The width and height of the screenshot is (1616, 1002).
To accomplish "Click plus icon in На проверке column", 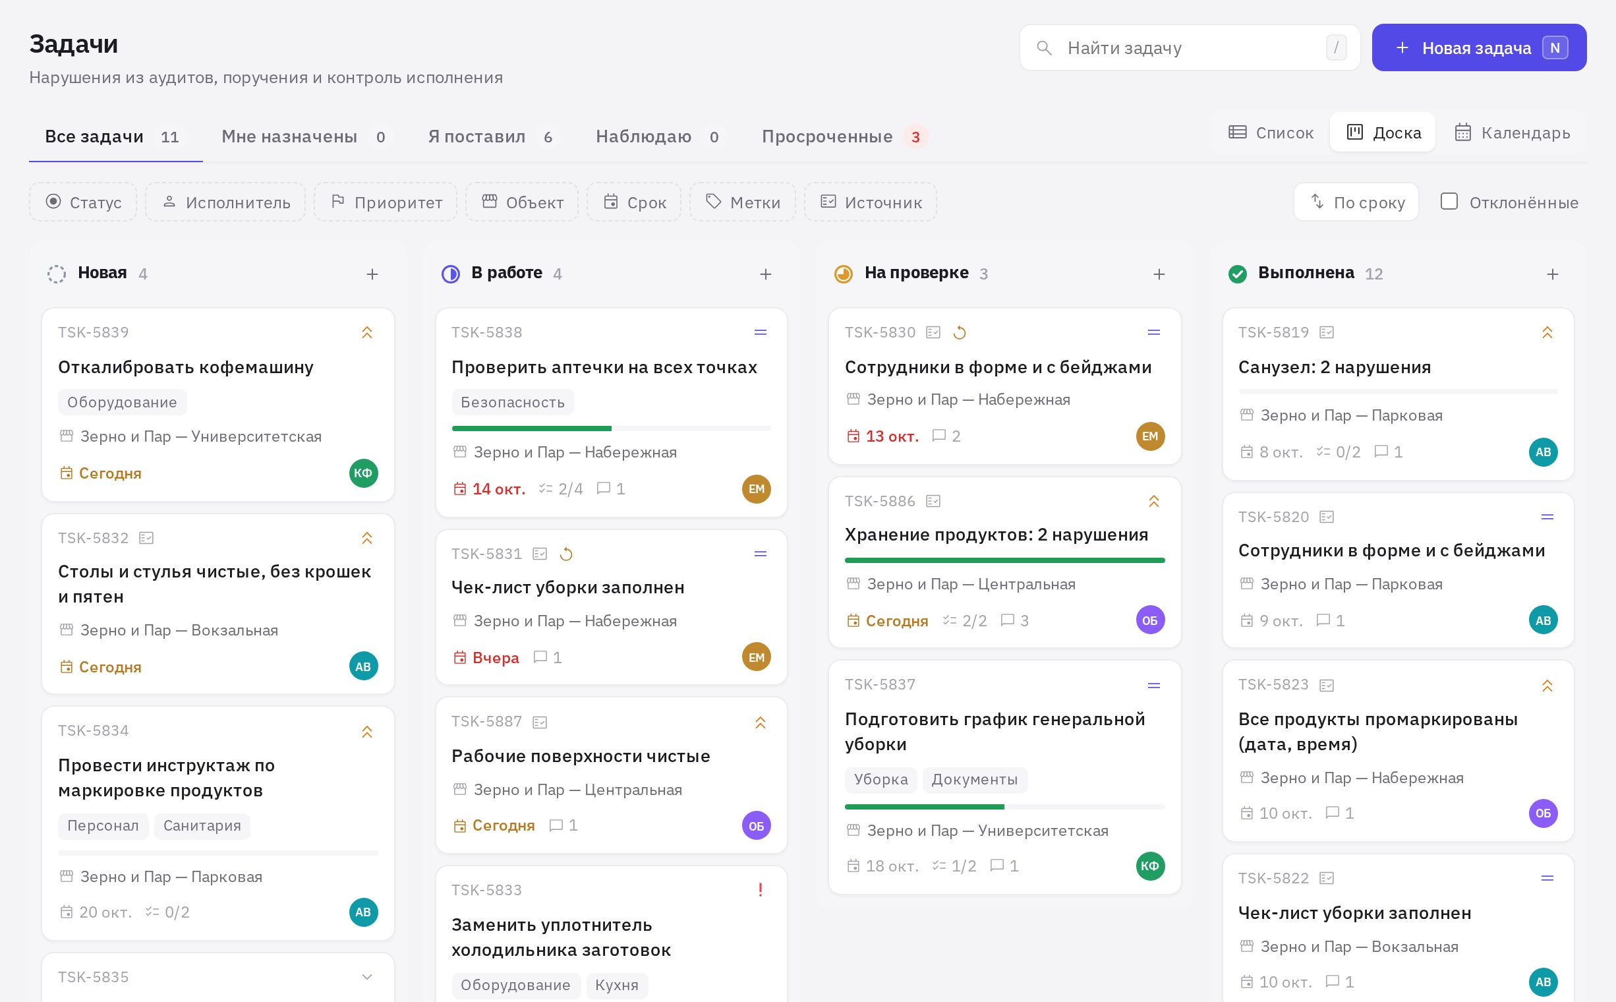I will pyautogui.click(x=1159, y=274).
